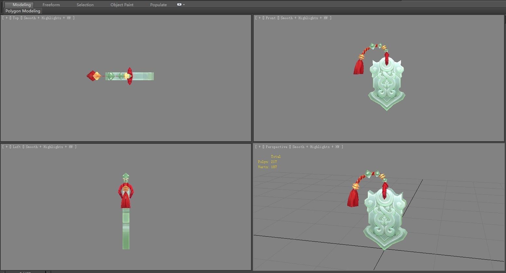Select the Object Paint ribbon tab
Screen dimensions: 506x273
pos(122,5)
